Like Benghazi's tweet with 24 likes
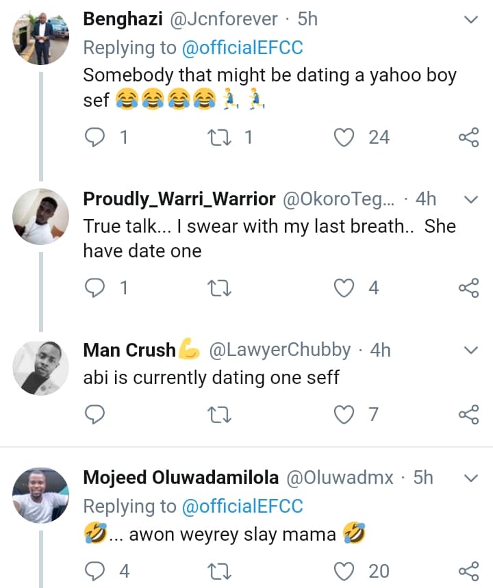The width and height of the screenshot is (493, 588). pos(344,138)
